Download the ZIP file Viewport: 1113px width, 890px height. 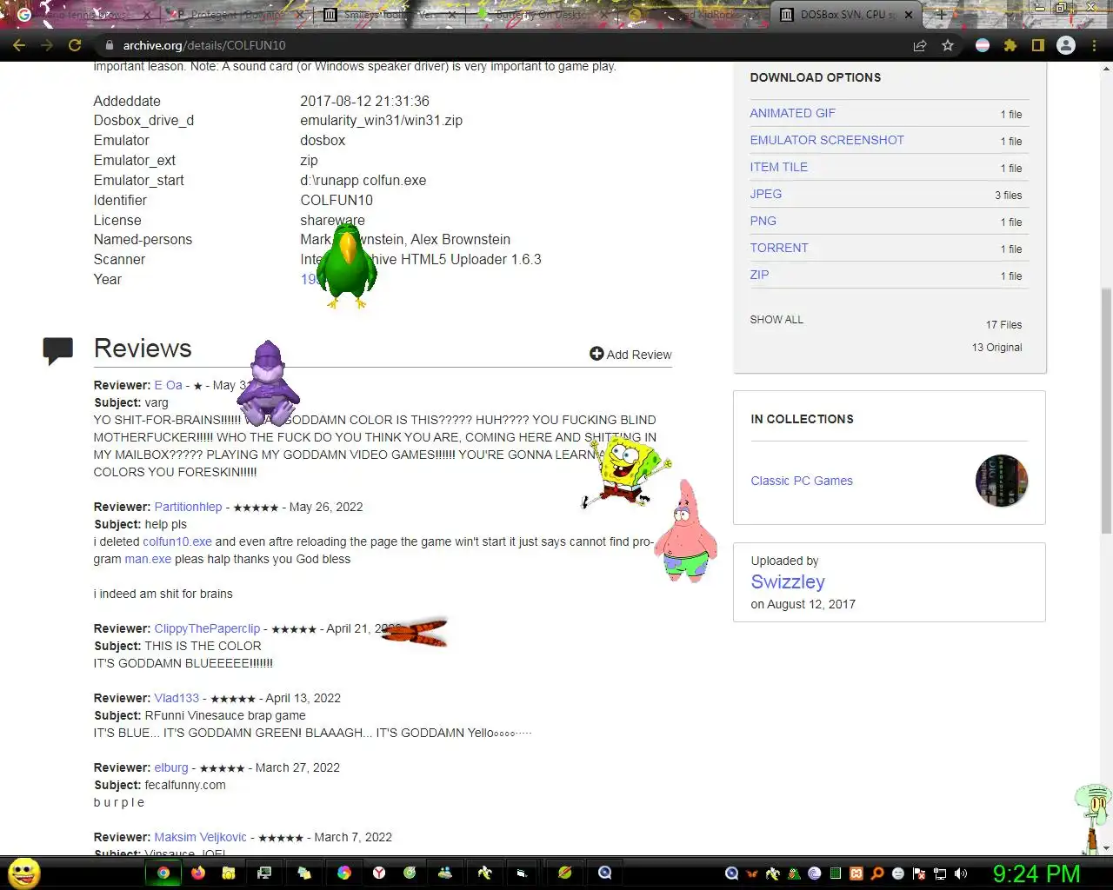[x=759, y=275]
